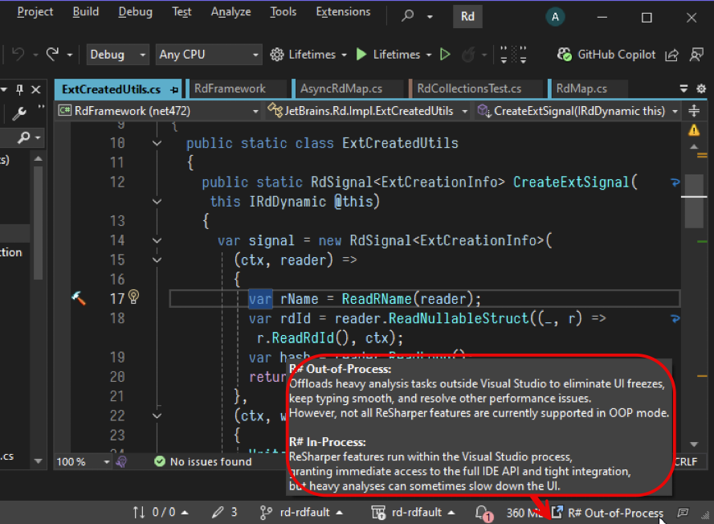
Task: Toggle the pin on the left tool panel
Action: coord(19,89)
